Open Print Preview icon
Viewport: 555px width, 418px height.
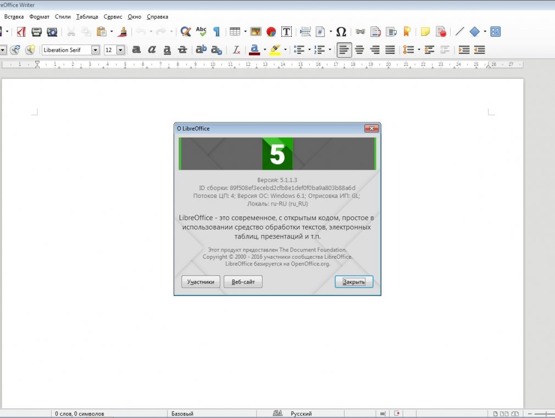[52, 32]
